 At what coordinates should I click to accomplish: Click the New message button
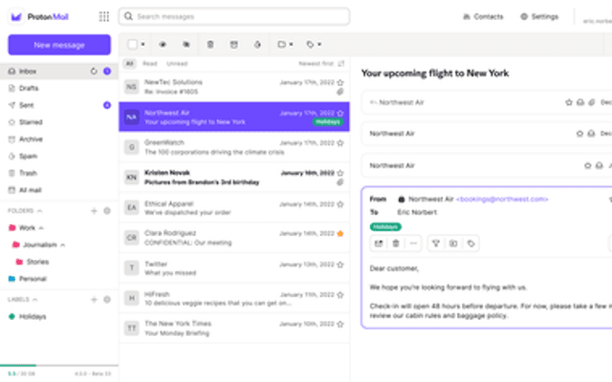tap(59, 45)
